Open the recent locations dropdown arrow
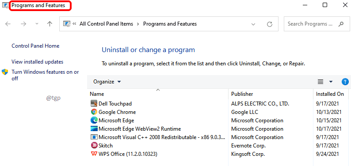351x166 pixels. coord(37,24)
